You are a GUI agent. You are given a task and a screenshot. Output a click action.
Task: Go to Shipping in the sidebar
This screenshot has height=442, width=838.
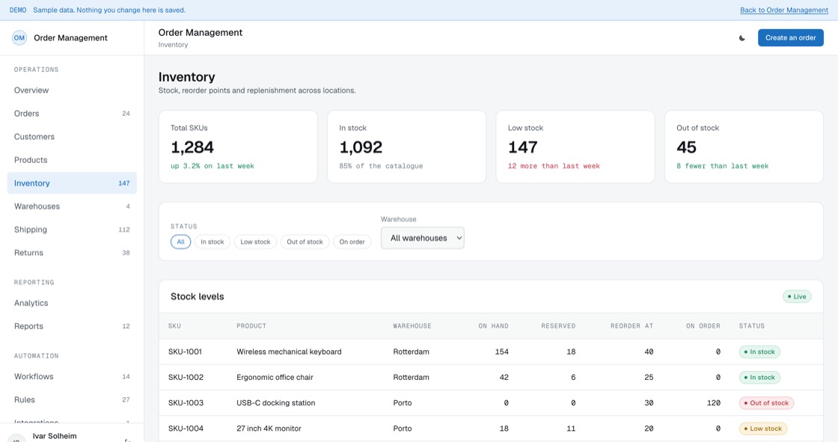72,230
